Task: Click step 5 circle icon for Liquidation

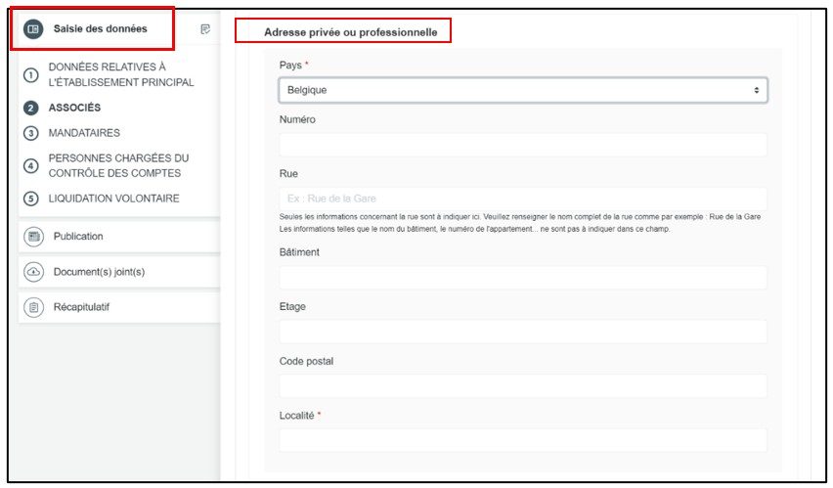Action: coord(30,199)
